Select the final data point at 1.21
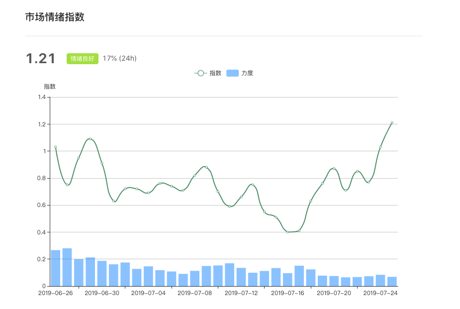Screen dimensions: 460x309 pyautogui.click(x=392, y=123)
